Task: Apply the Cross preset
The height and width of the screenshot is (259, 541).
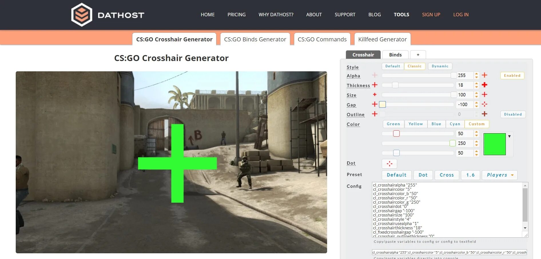Action: 447,175
